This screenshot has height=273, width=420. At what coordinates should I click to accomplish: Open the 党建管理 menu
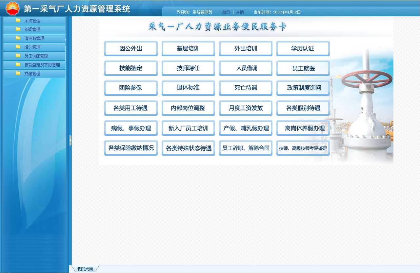coord(34,74)
